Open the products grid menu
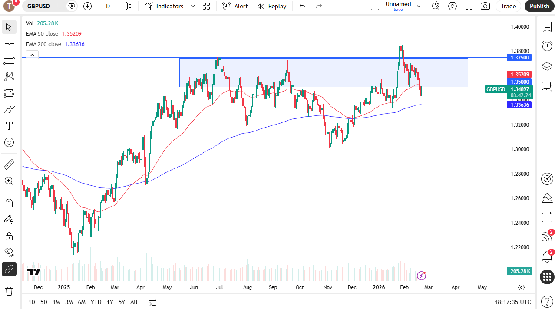 (547, 276)
